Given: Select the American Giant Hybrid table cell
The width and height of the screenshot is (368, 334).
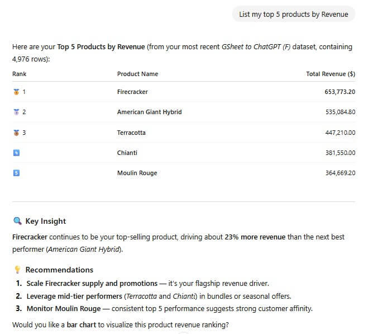Looking at the screenshot, I should [x=149, y=112].
